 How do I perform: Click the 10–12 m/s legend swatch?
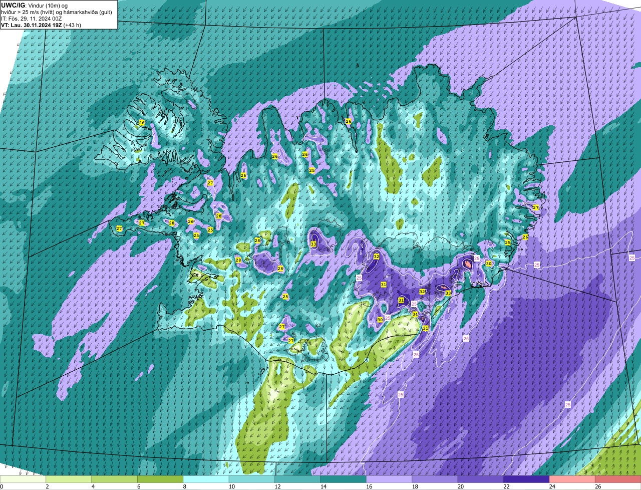(x=252, y=479)
